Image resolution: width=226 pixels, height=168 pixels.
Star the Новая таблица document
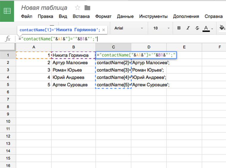coord(77,8)
